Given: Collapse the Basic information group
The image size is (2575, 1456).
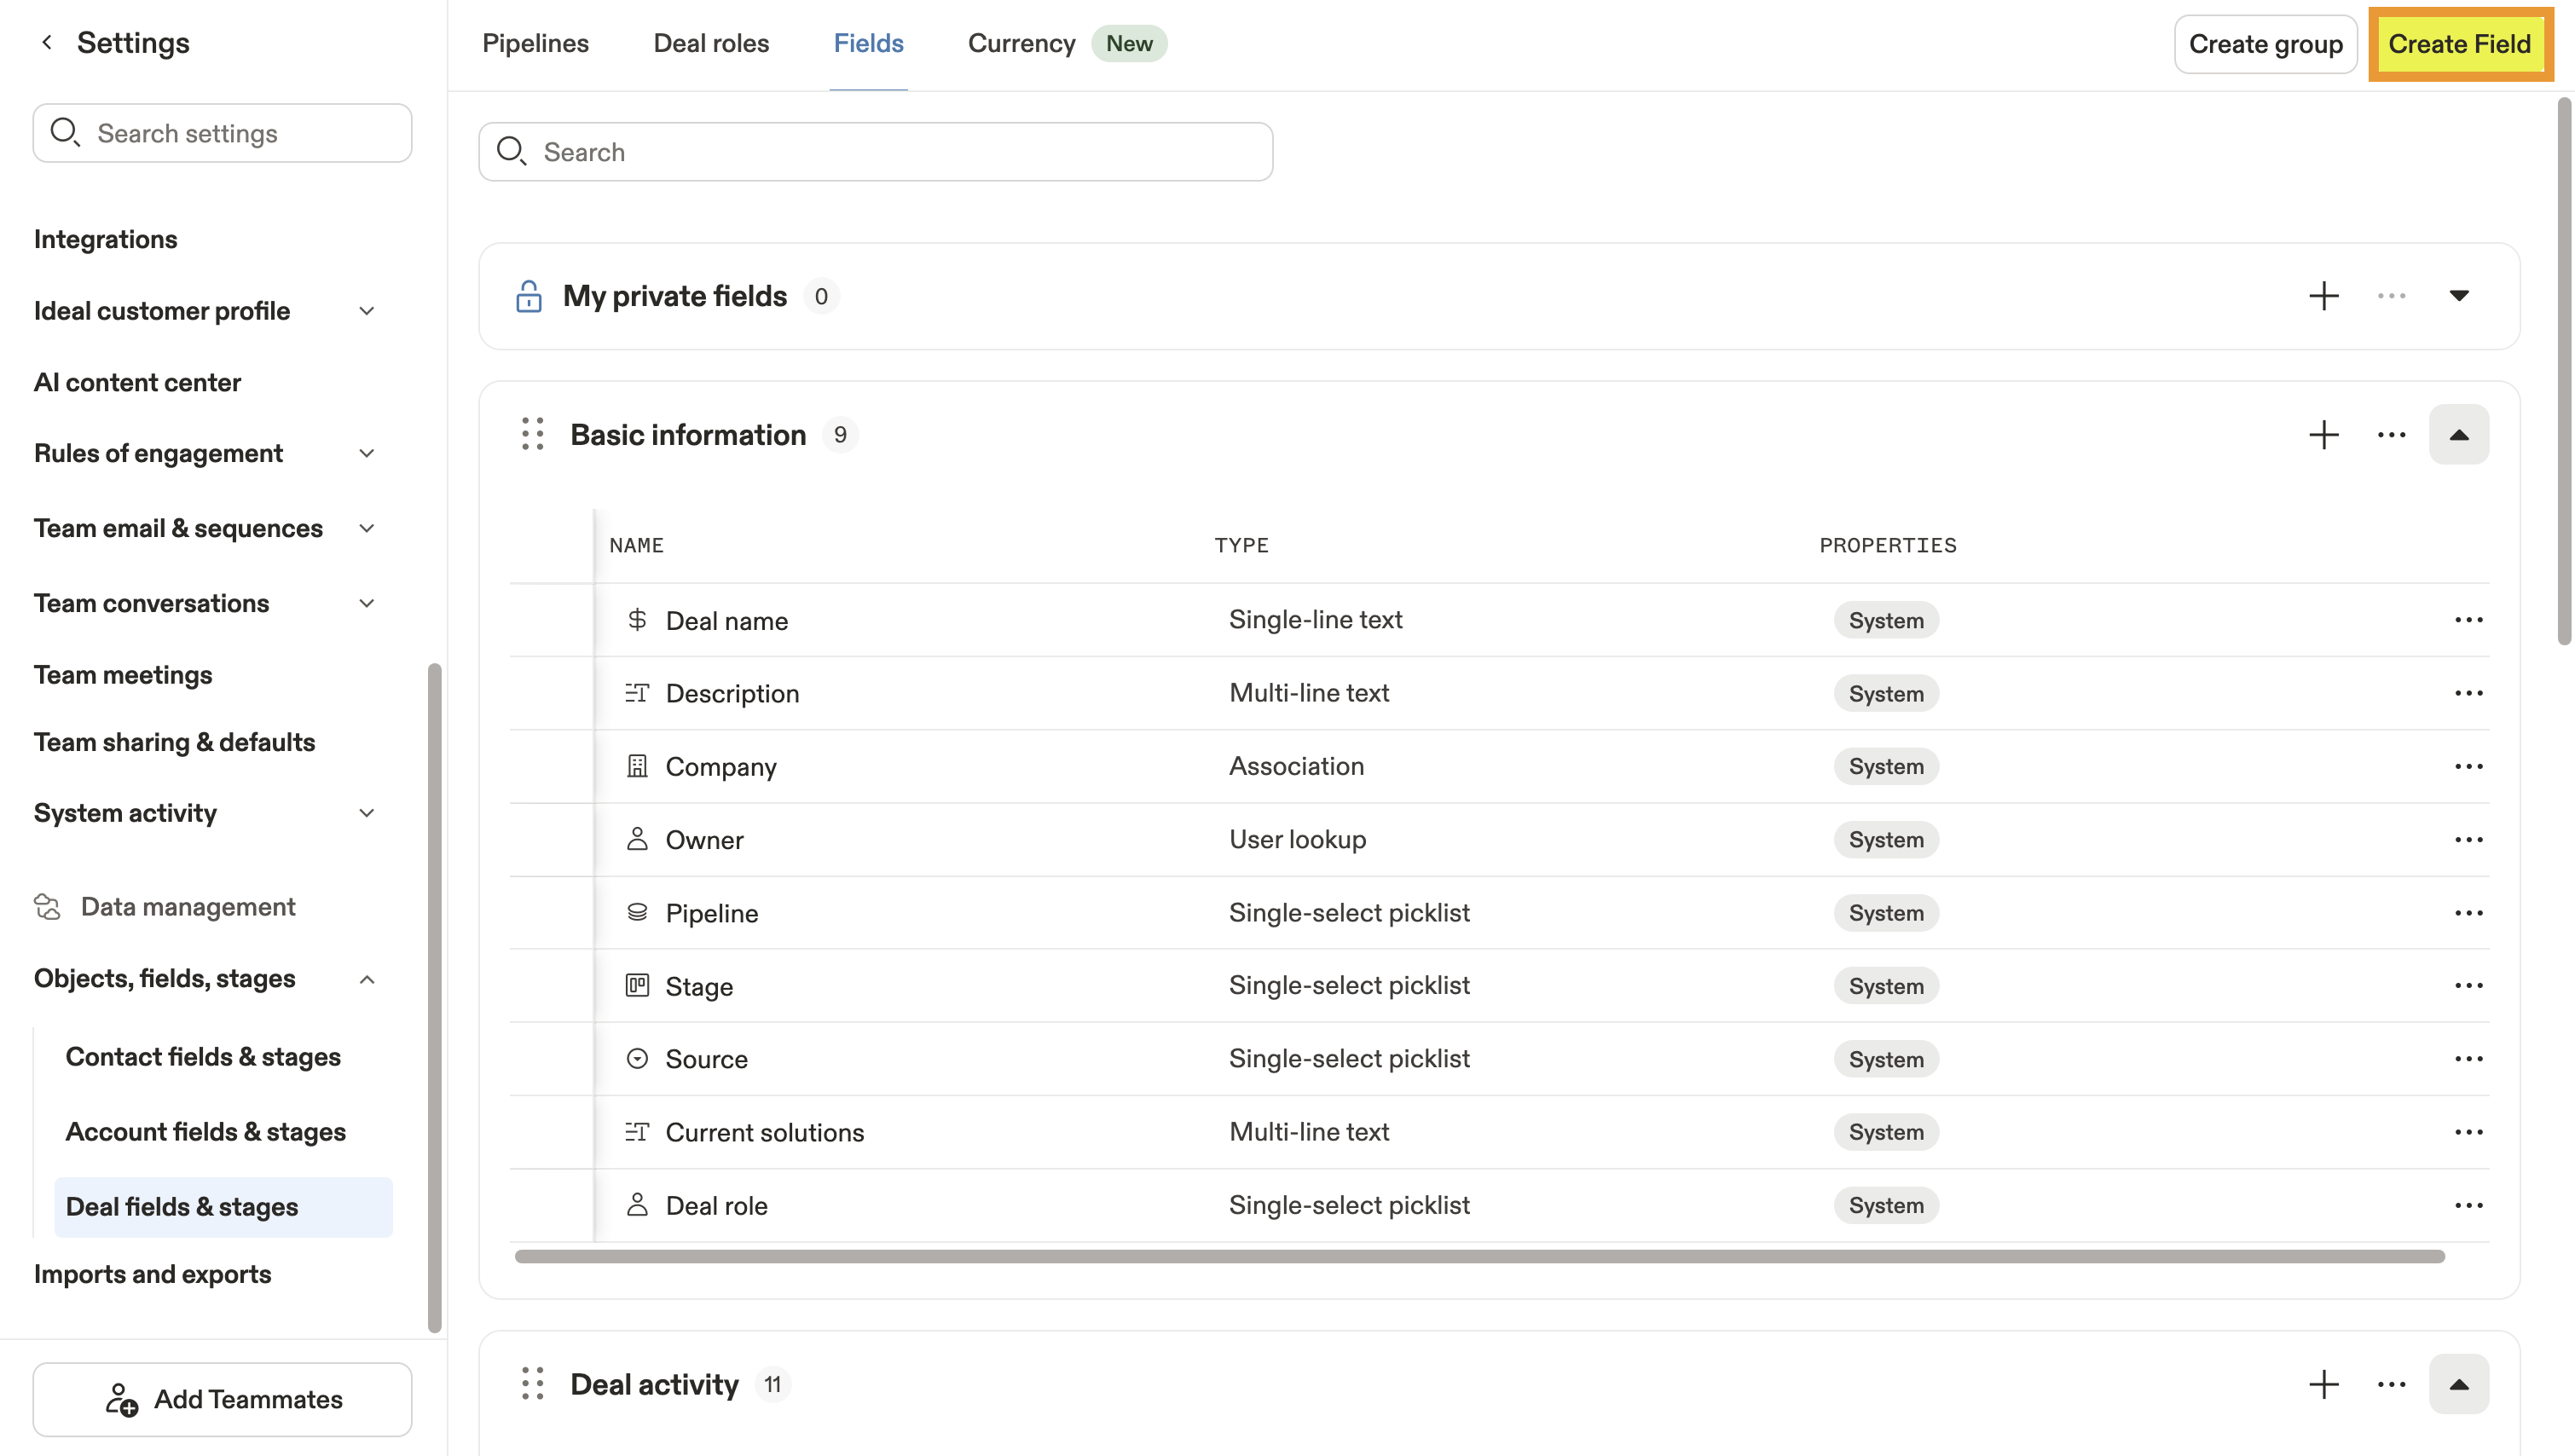Looking at the screenshot, I should [x=2458, y=435].
